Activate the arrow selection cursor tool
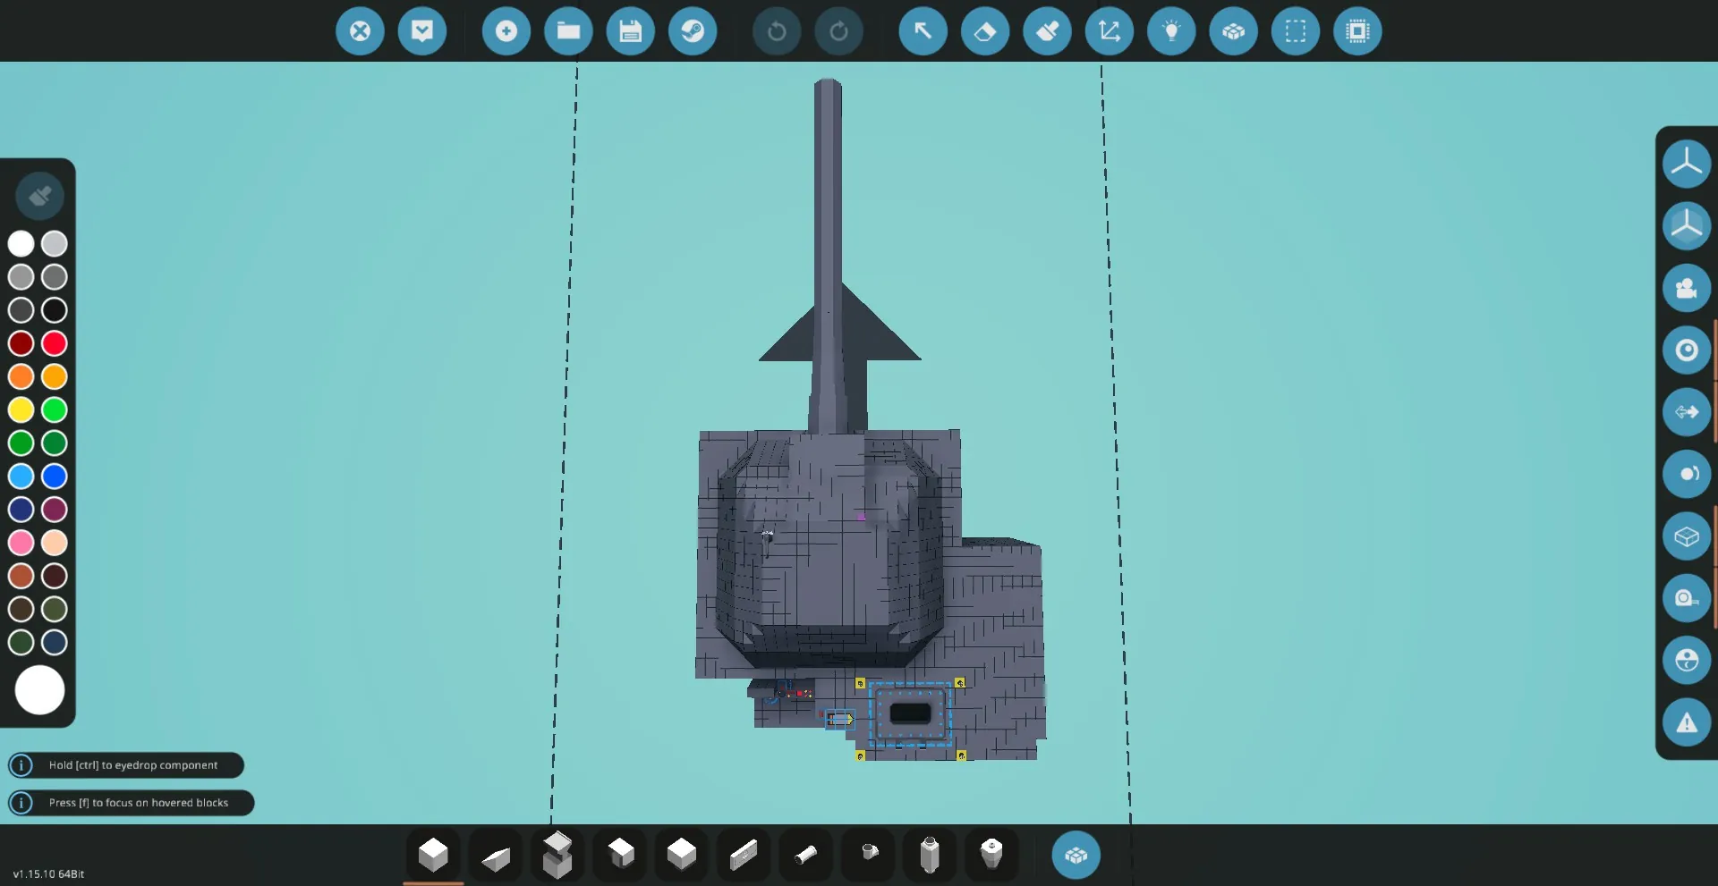Image resolution: width=1718 pixels, height=886 pixels. tap(923, 31)
